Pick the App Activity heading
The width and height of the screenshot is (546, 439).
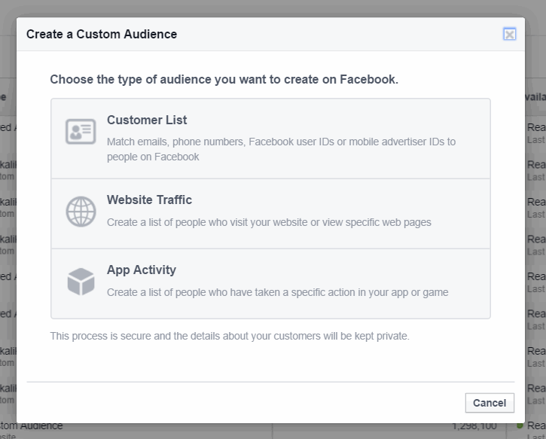pos(142,270)
